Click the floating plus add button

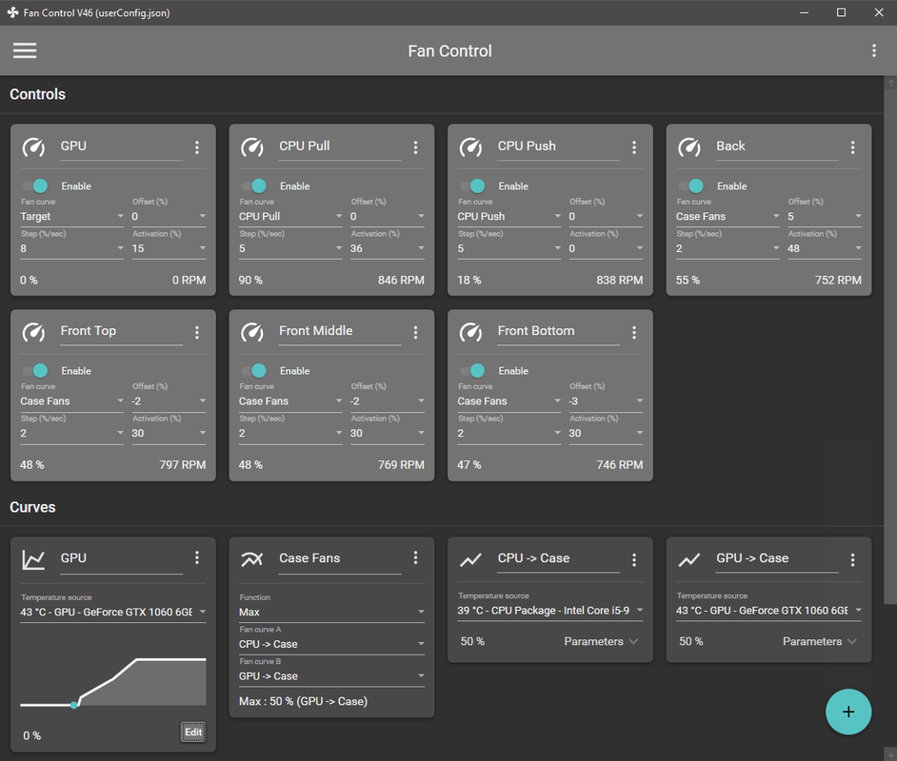point(848,712)
